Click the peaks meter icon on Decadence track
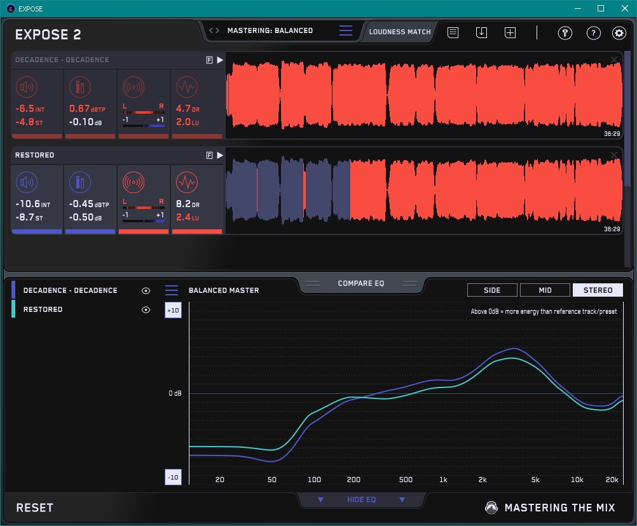 pyautogui.click(x=80, y=87)
